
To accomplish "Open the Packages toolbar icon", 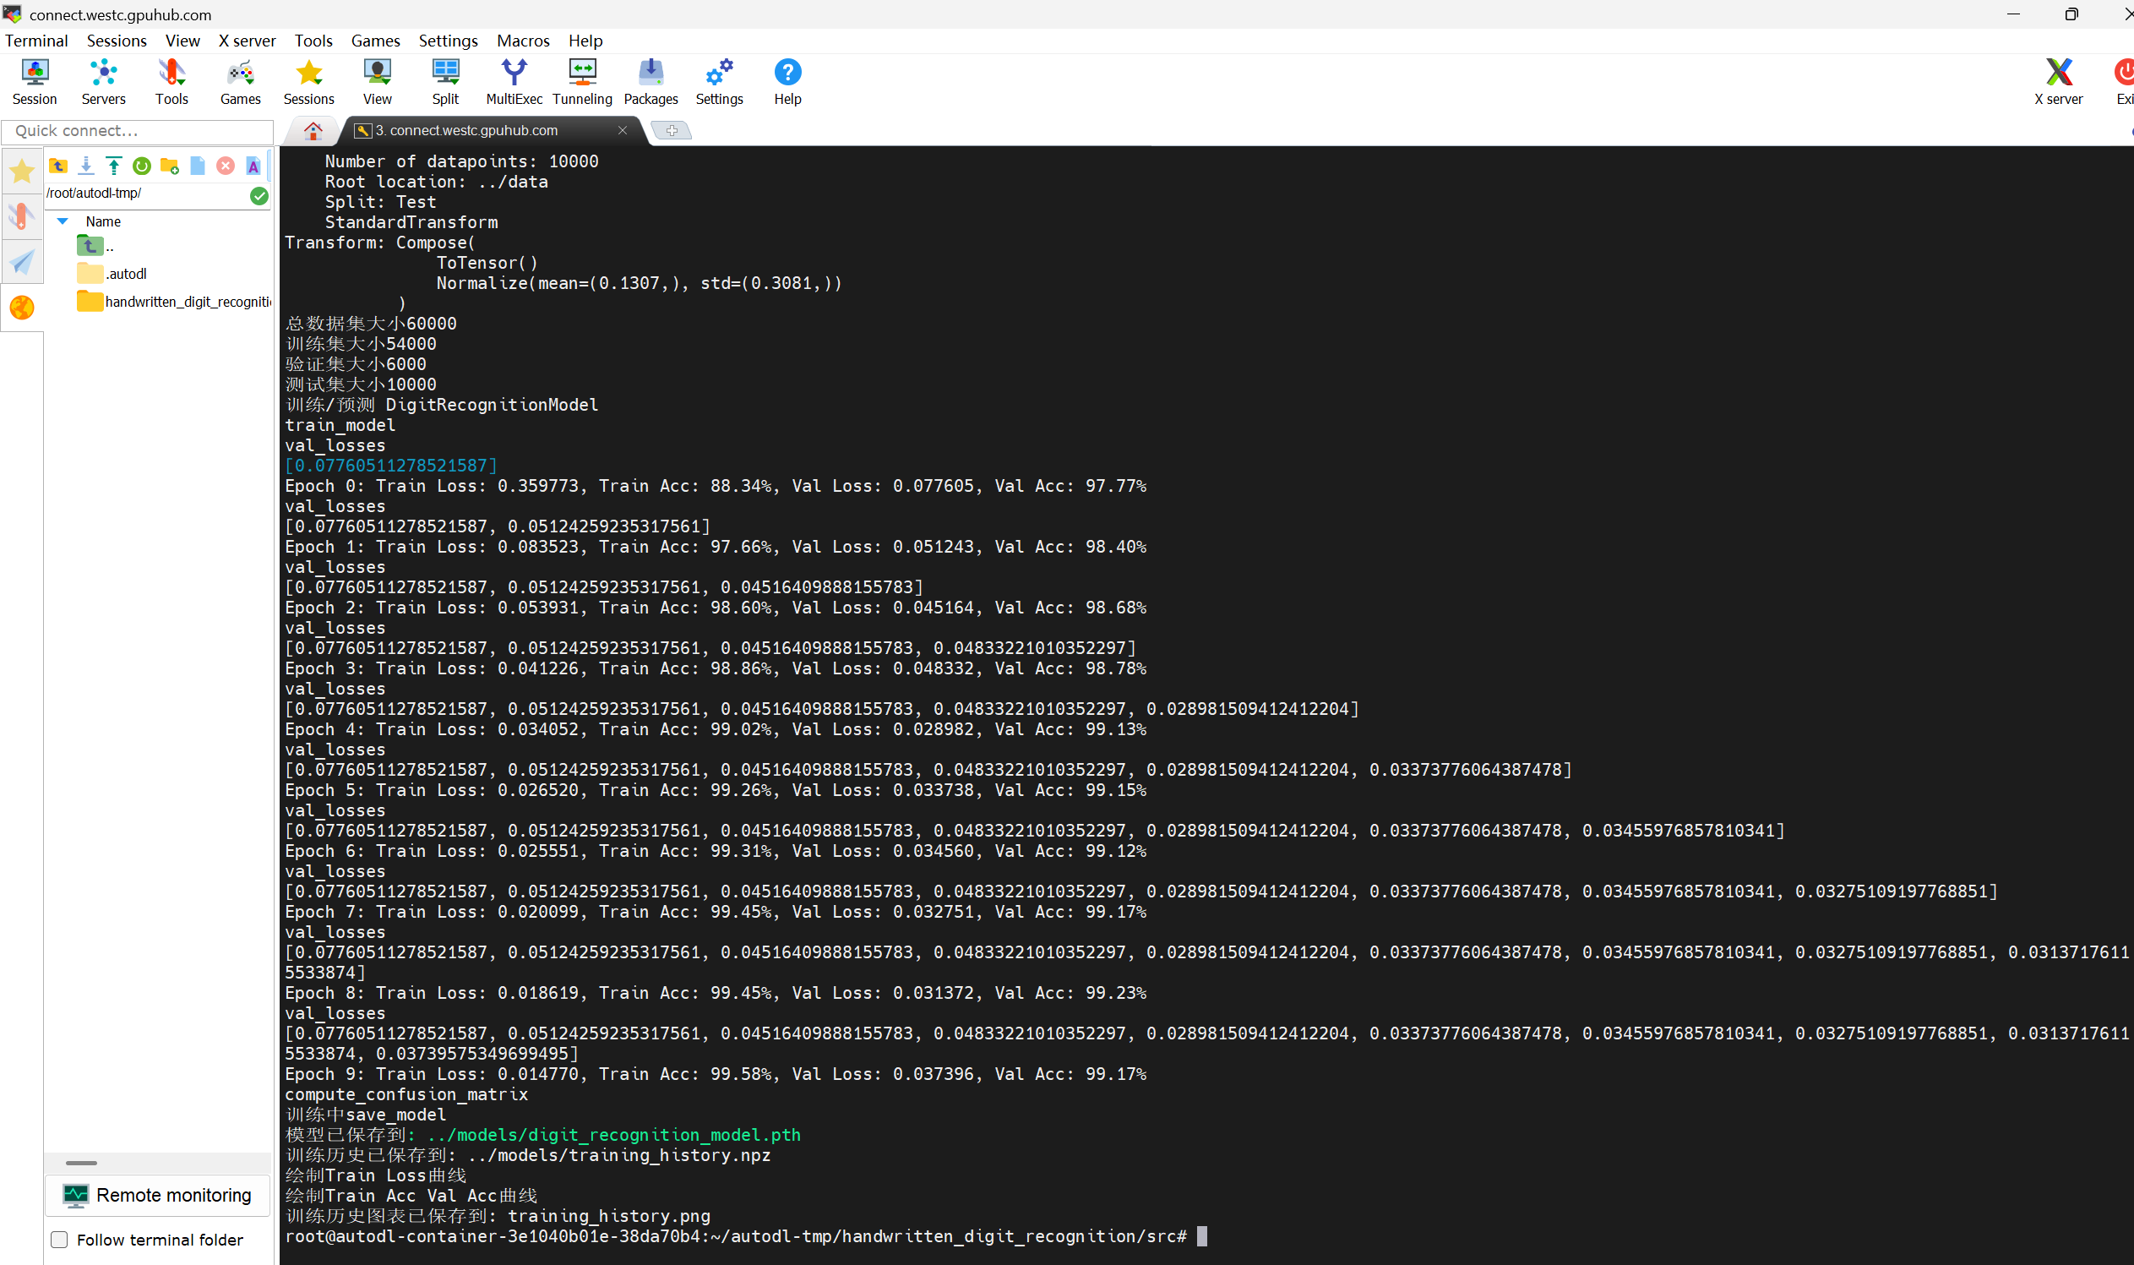I will [x=651, y=82].
